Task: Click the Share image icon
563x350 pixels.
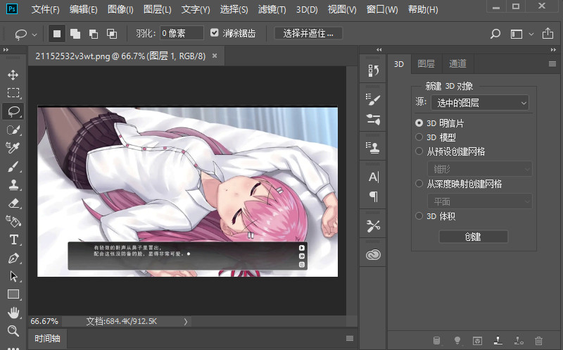Action: coord(548,33)
